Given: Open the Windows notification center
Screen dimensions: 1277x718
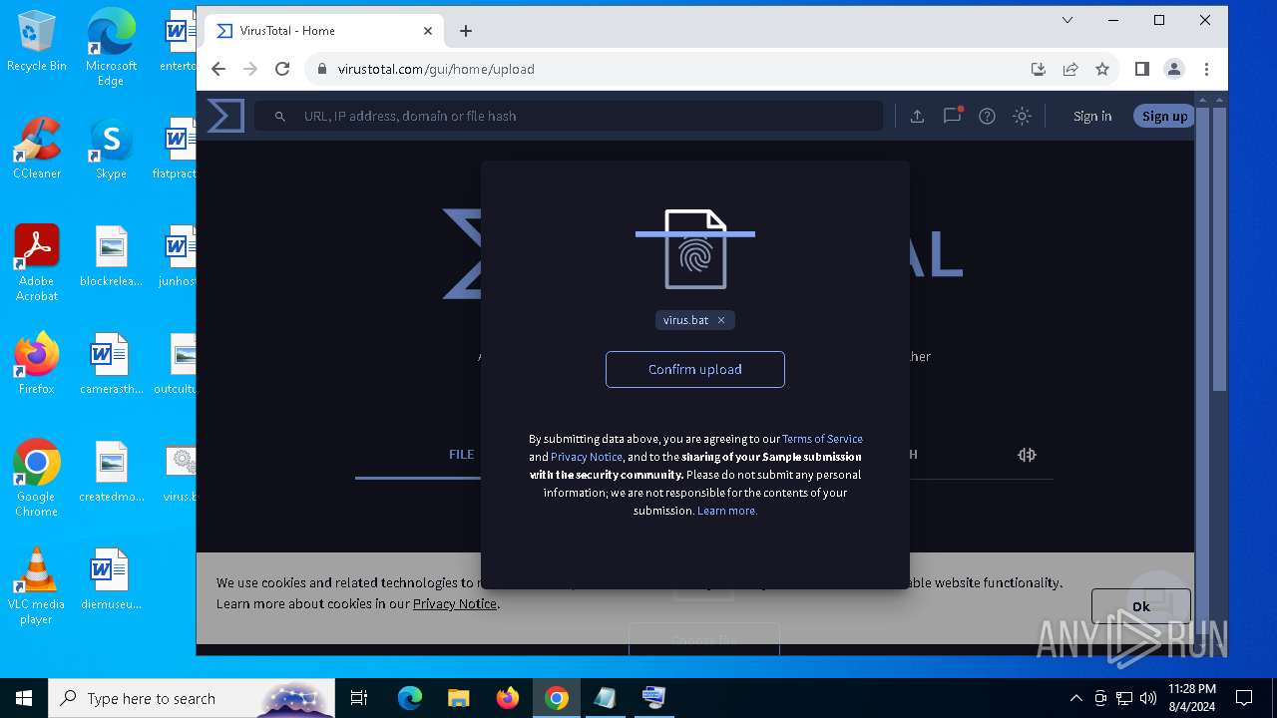Looking at the screenshot, I should 1244,698.
